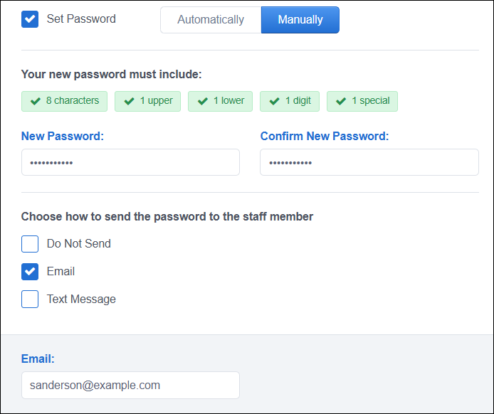Select the Manually password option
Screen dimensions: 494x414
300,20
